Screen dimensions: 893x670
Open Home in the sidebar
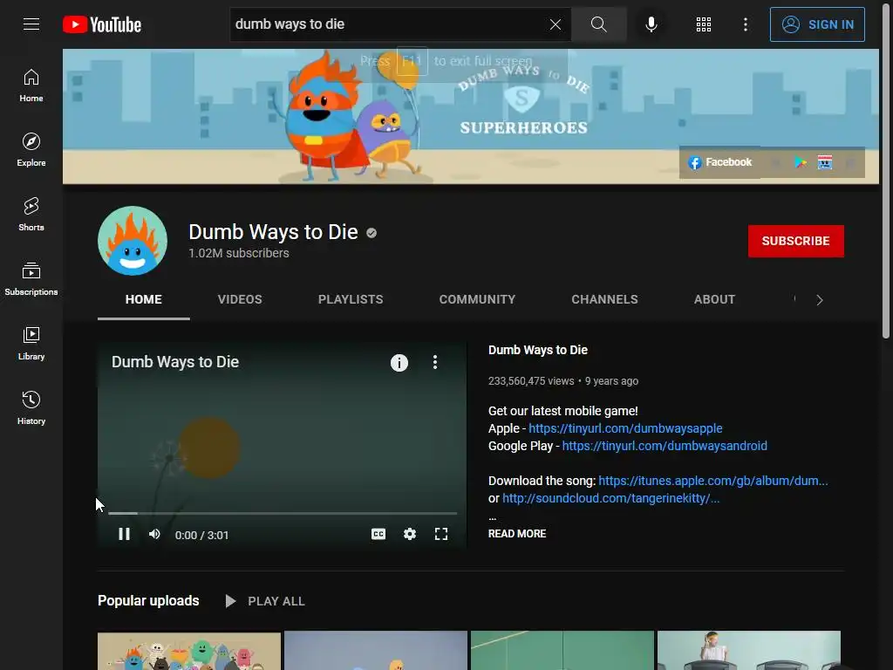click(x=31, y=85)
